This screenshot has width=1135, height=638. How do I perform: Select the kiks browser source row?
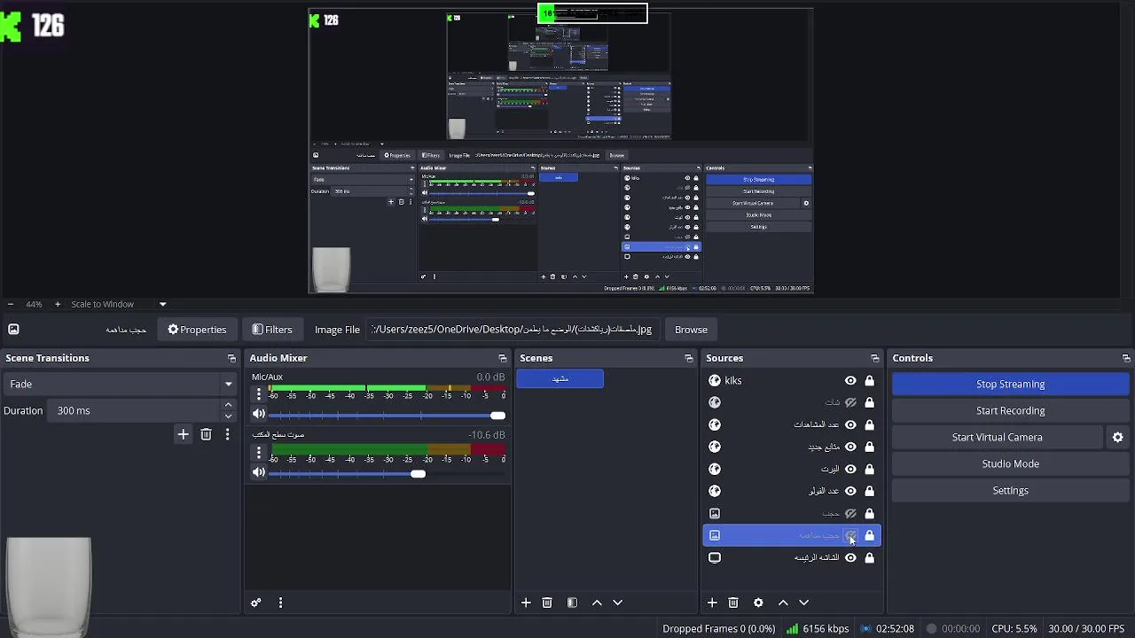coord(791,380)
